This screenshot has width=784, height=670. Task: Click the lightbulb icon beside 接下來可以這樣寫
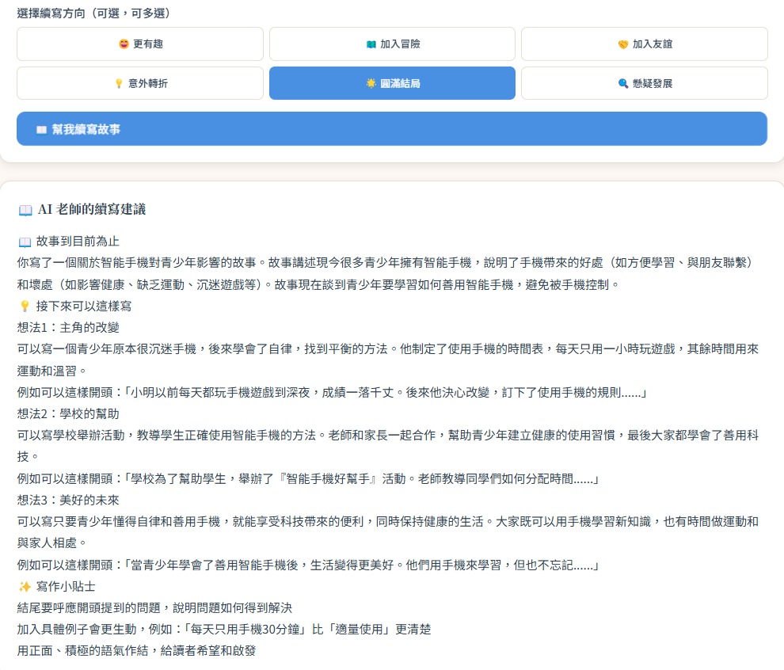tap(25, 306)
